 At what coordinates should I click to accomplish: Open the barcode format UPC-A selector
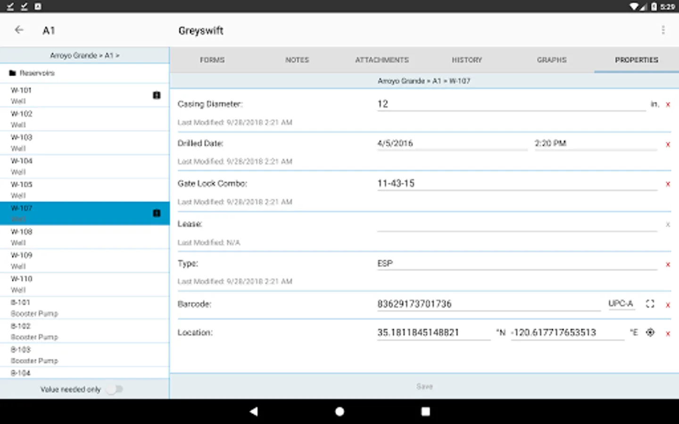click(x=621, y=304)
